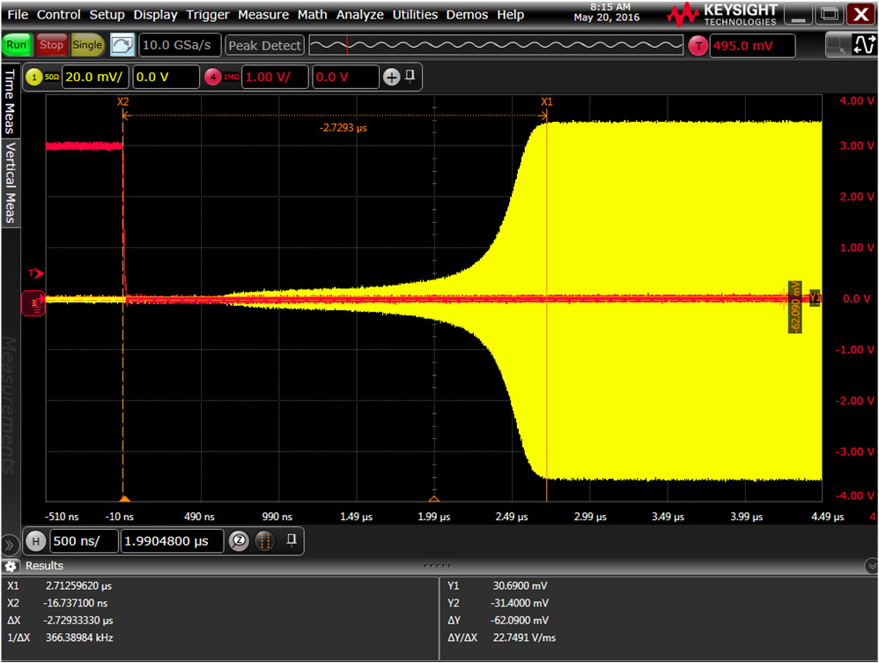Toggle channel 1 yellow button

[35, 78]
